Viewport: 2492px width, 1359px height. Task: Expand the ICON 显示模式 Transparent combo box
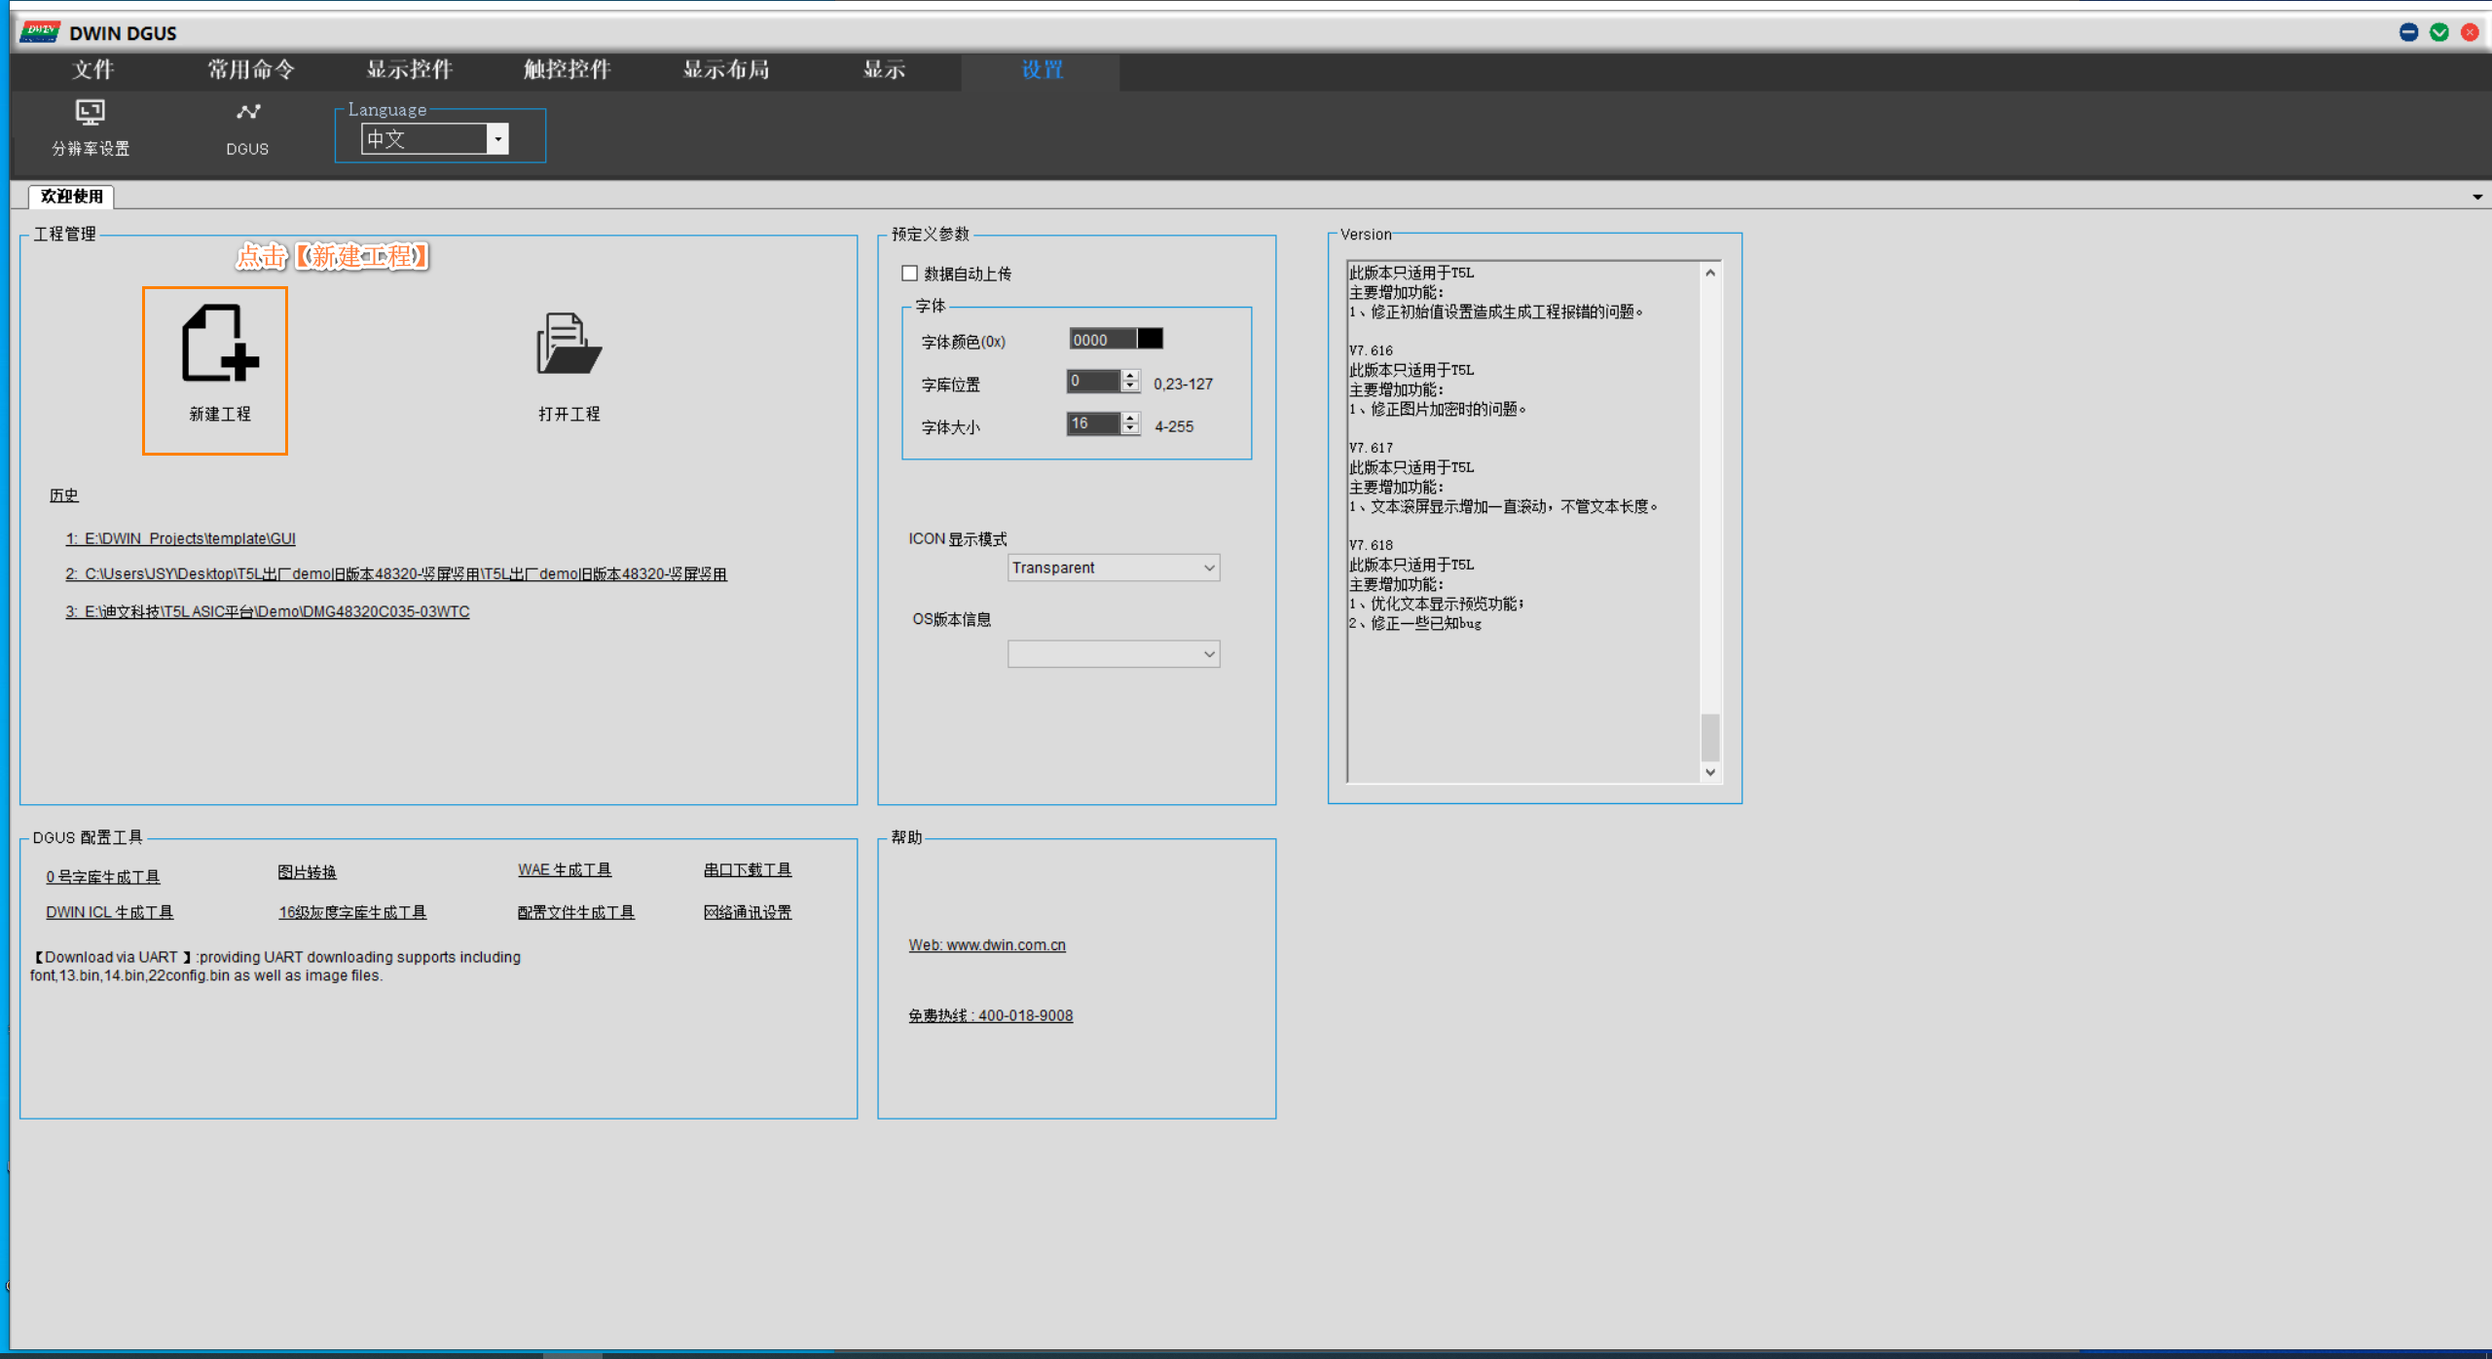1114,568
